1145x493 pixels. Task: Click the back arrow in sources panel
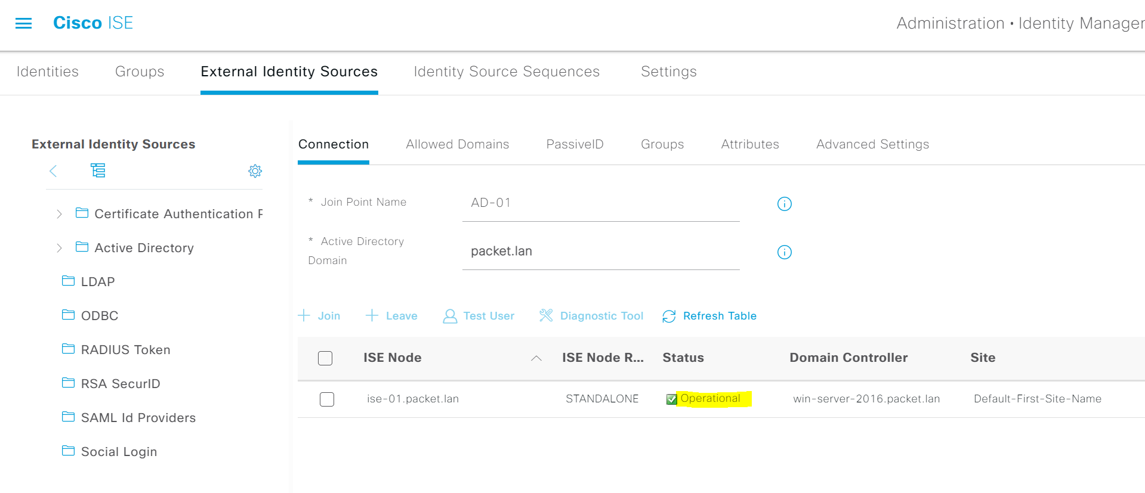point(53,171)
